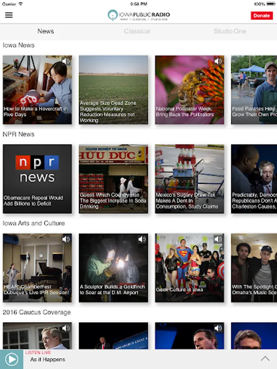The image size is (277, 369).
Task: Tap the Iowa Public Radio logo
Action: click(x=139, y=15)
